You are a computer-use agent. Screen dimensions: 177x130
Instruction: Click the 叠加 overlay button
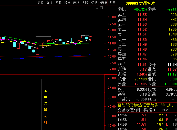49,3
